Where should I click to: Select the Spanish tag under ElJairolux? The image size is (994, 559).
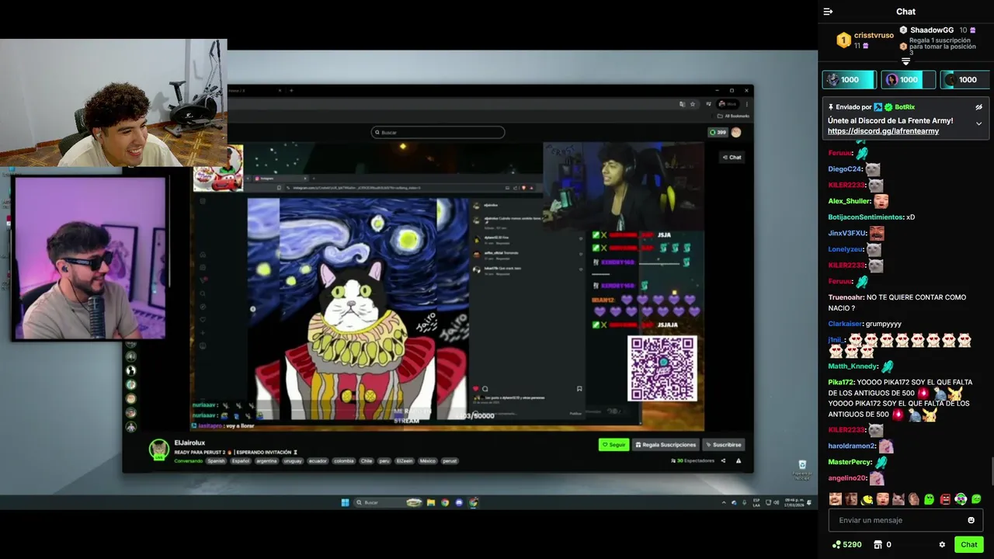tap(216, 461)
